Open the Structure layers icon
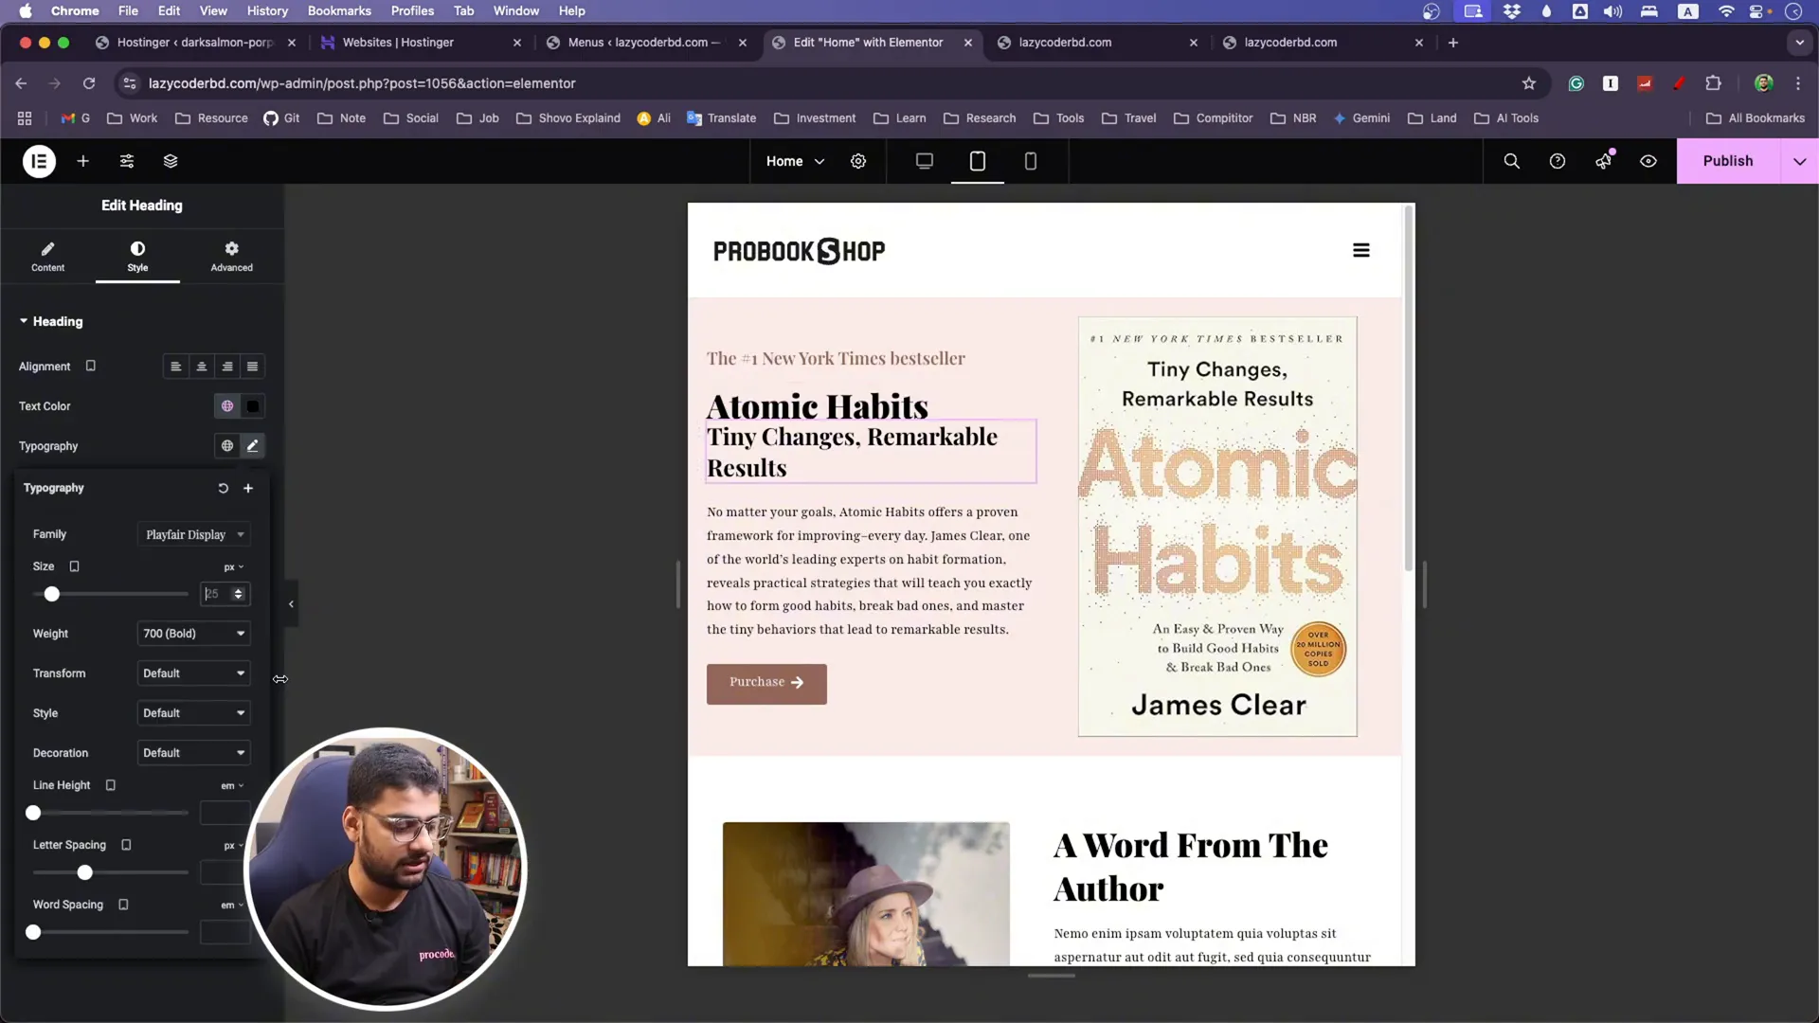Screen dimensions: 1819x1023 171,161
